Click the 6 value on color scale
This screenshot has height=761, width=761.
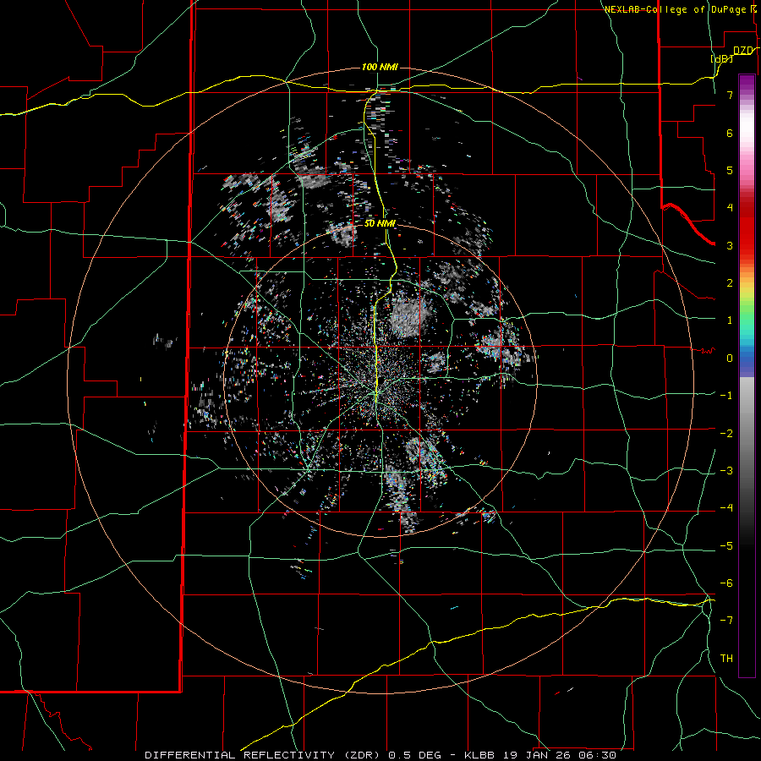pyautogui.click(x=730, y=133)
